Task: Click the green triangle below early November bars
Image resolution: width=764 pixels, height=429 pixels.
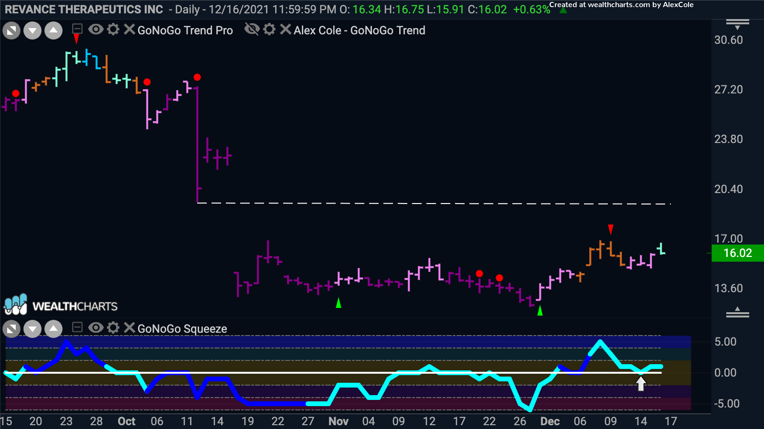Action: 339,303
